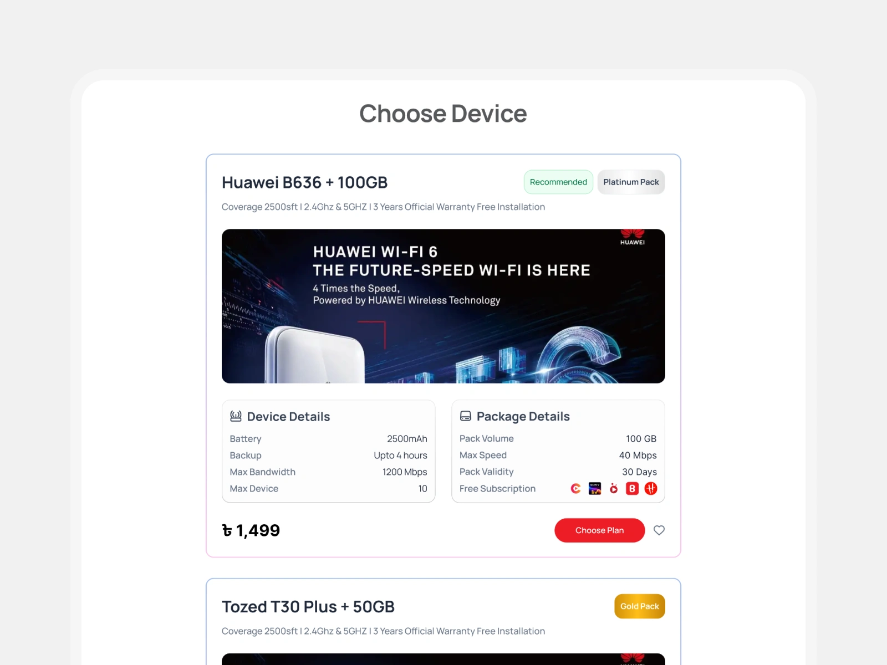
Task: Open the Tozed T30 Plus + 50GB title
Action: 308,607
